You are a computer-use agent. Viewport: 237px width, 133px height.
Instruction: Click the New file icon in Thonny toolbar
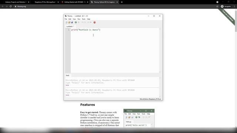(66, 22)
